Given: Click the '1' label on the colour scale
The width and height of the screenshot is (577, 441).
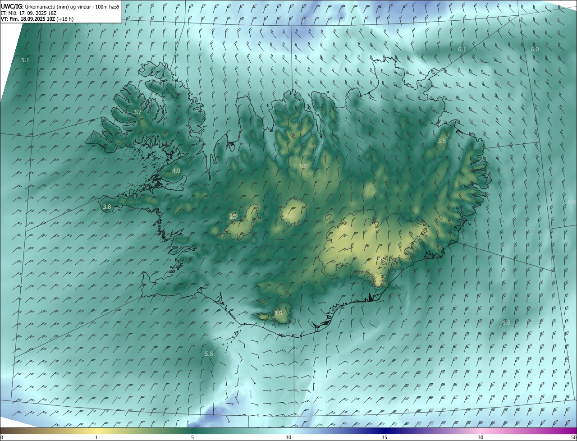Looking at the screenshot, I should (x=96, y=437).
